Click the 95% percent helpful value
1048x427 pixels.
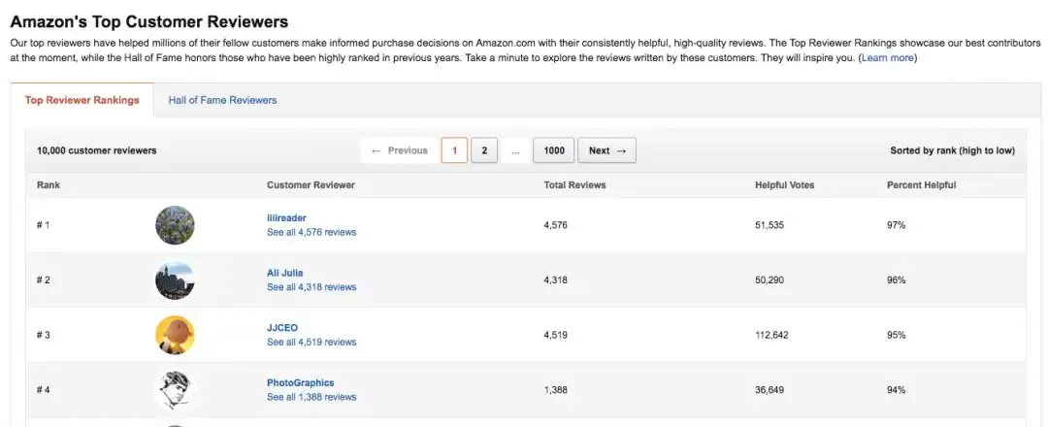[897, 335]
